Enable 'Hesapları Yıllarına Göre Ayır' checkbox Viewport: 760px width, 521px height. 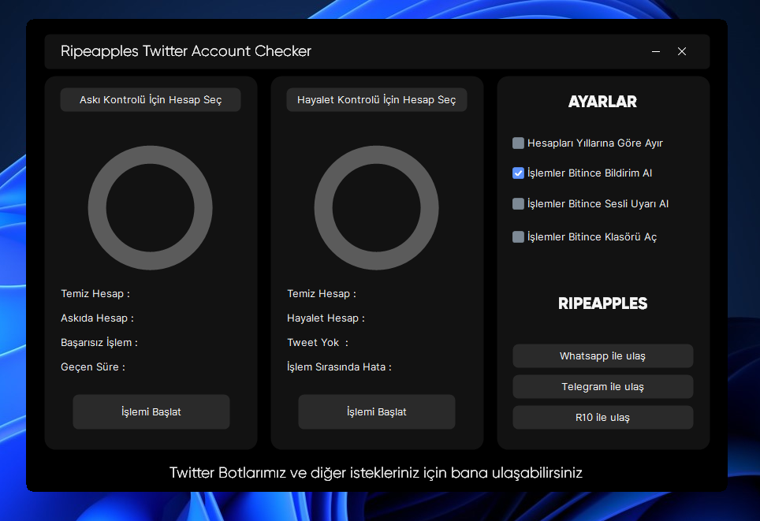pyautogui.click(x=518, y=143)
